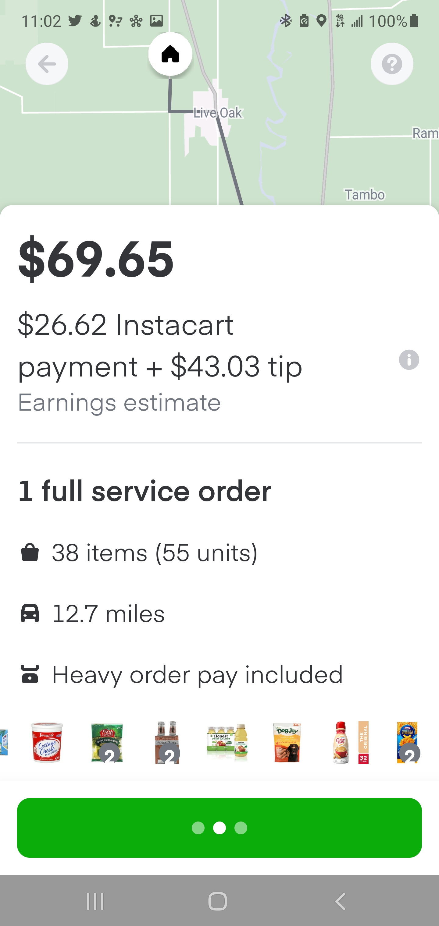439x926 pixels.
Task: Tap the back arrow button
Action: [47, 64]
